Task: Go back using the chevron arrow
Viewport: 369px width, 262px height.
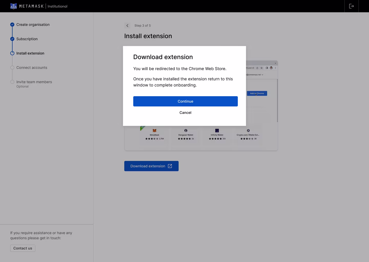Action: (x=127, y=26)
